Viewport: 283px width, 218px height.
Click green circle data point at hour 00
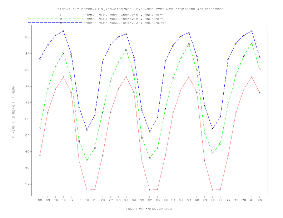tap(40, 129)
